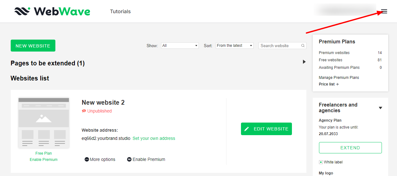Open the Sort order dropdown
Viewport: 397px width, 176px height.
(234, 46)
